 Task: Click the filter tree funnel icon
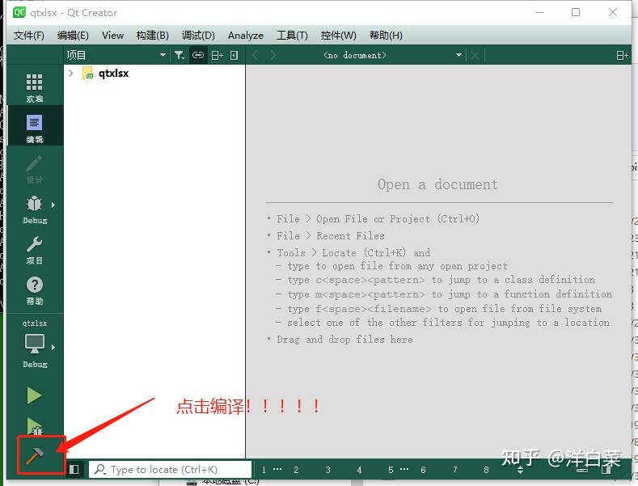[x=180, y=55]
